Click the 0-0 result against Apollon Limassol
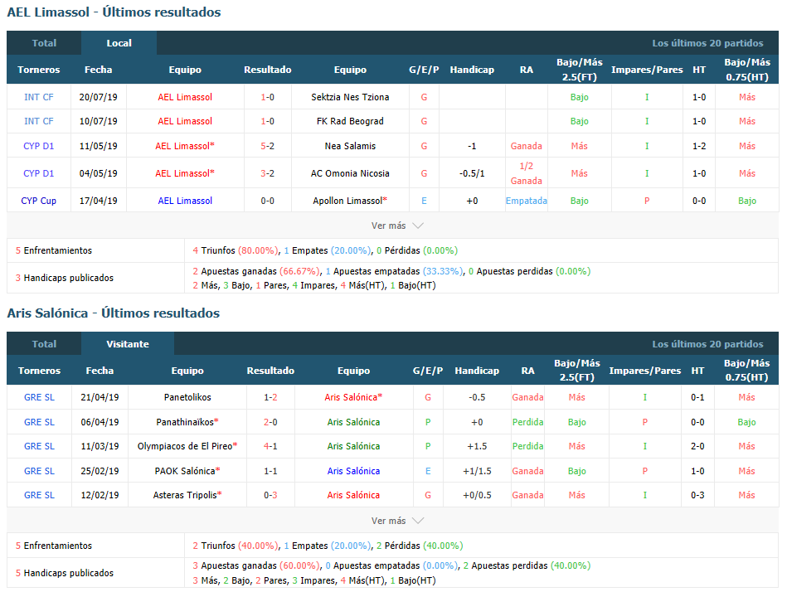 (268, 201)
